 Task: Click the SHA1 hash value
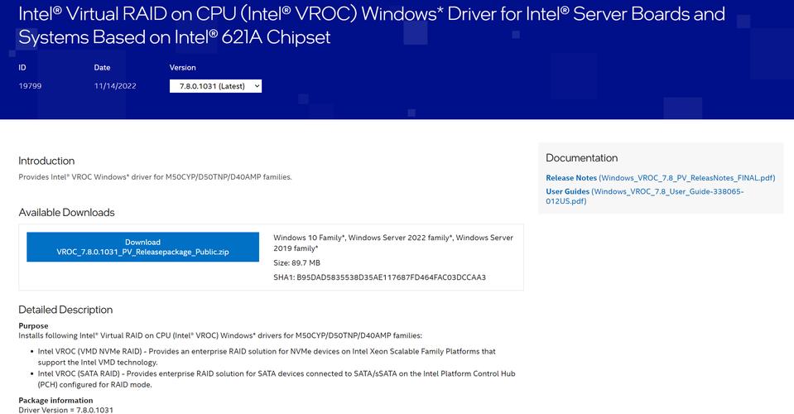[x=391, y=277]
